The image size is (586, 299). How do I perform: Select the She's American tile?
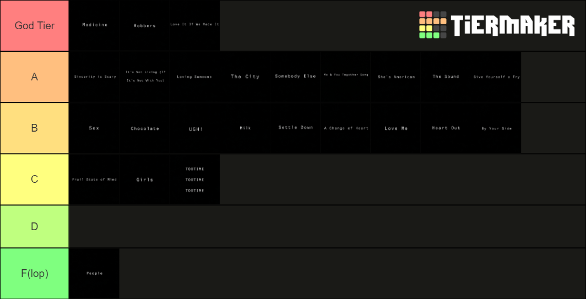coord(395,77)
